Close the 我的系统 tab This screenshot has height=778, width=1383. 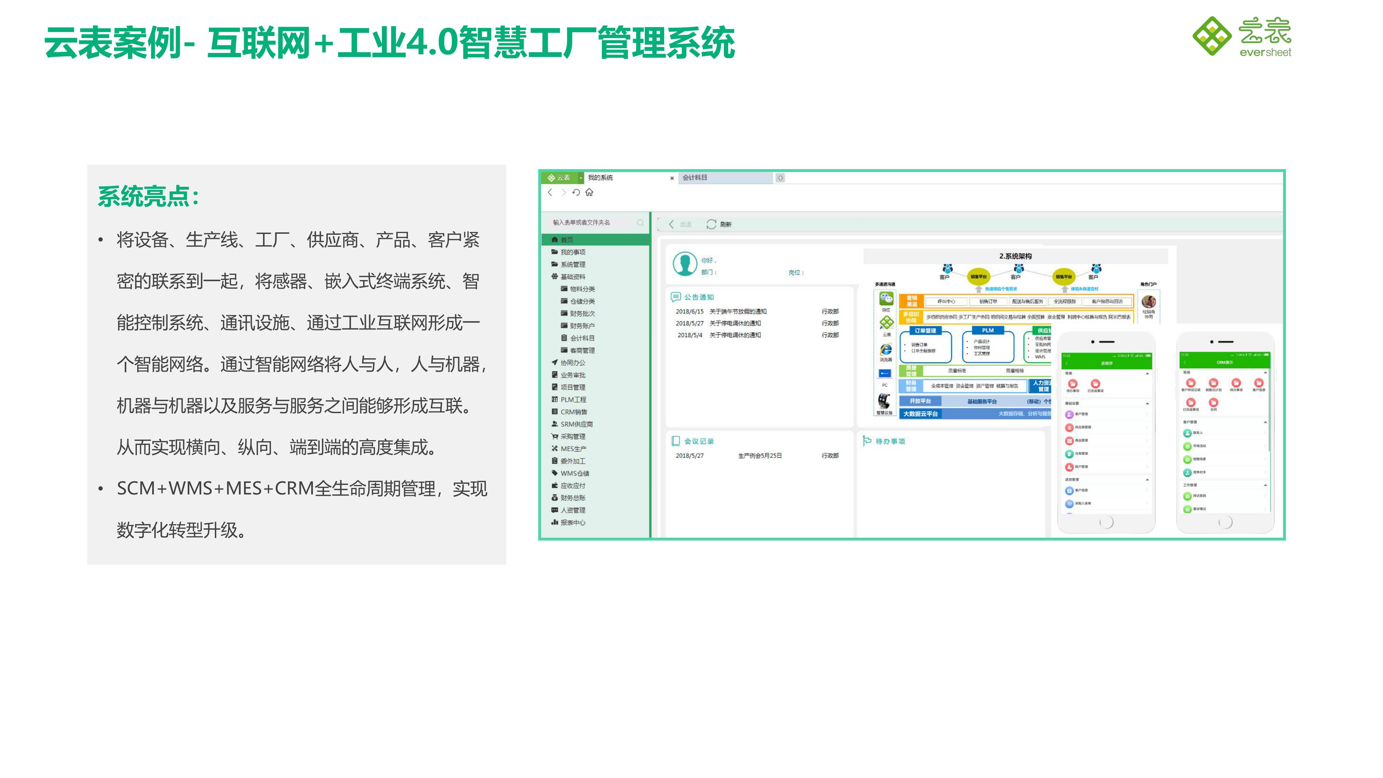pyautogui.click(x=672, y=178)
